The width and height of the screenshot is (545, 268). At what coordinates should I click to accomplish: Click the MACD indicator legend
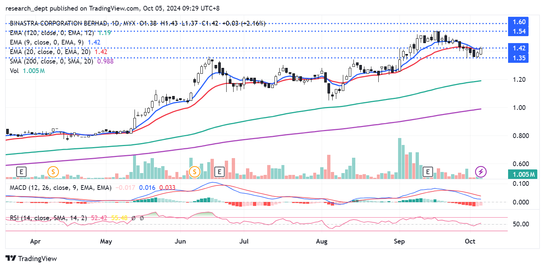(58, 188)
